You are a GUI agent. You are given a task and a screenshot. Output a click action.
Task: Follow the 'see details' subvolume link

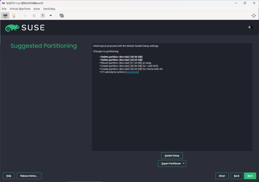[132, 72]
